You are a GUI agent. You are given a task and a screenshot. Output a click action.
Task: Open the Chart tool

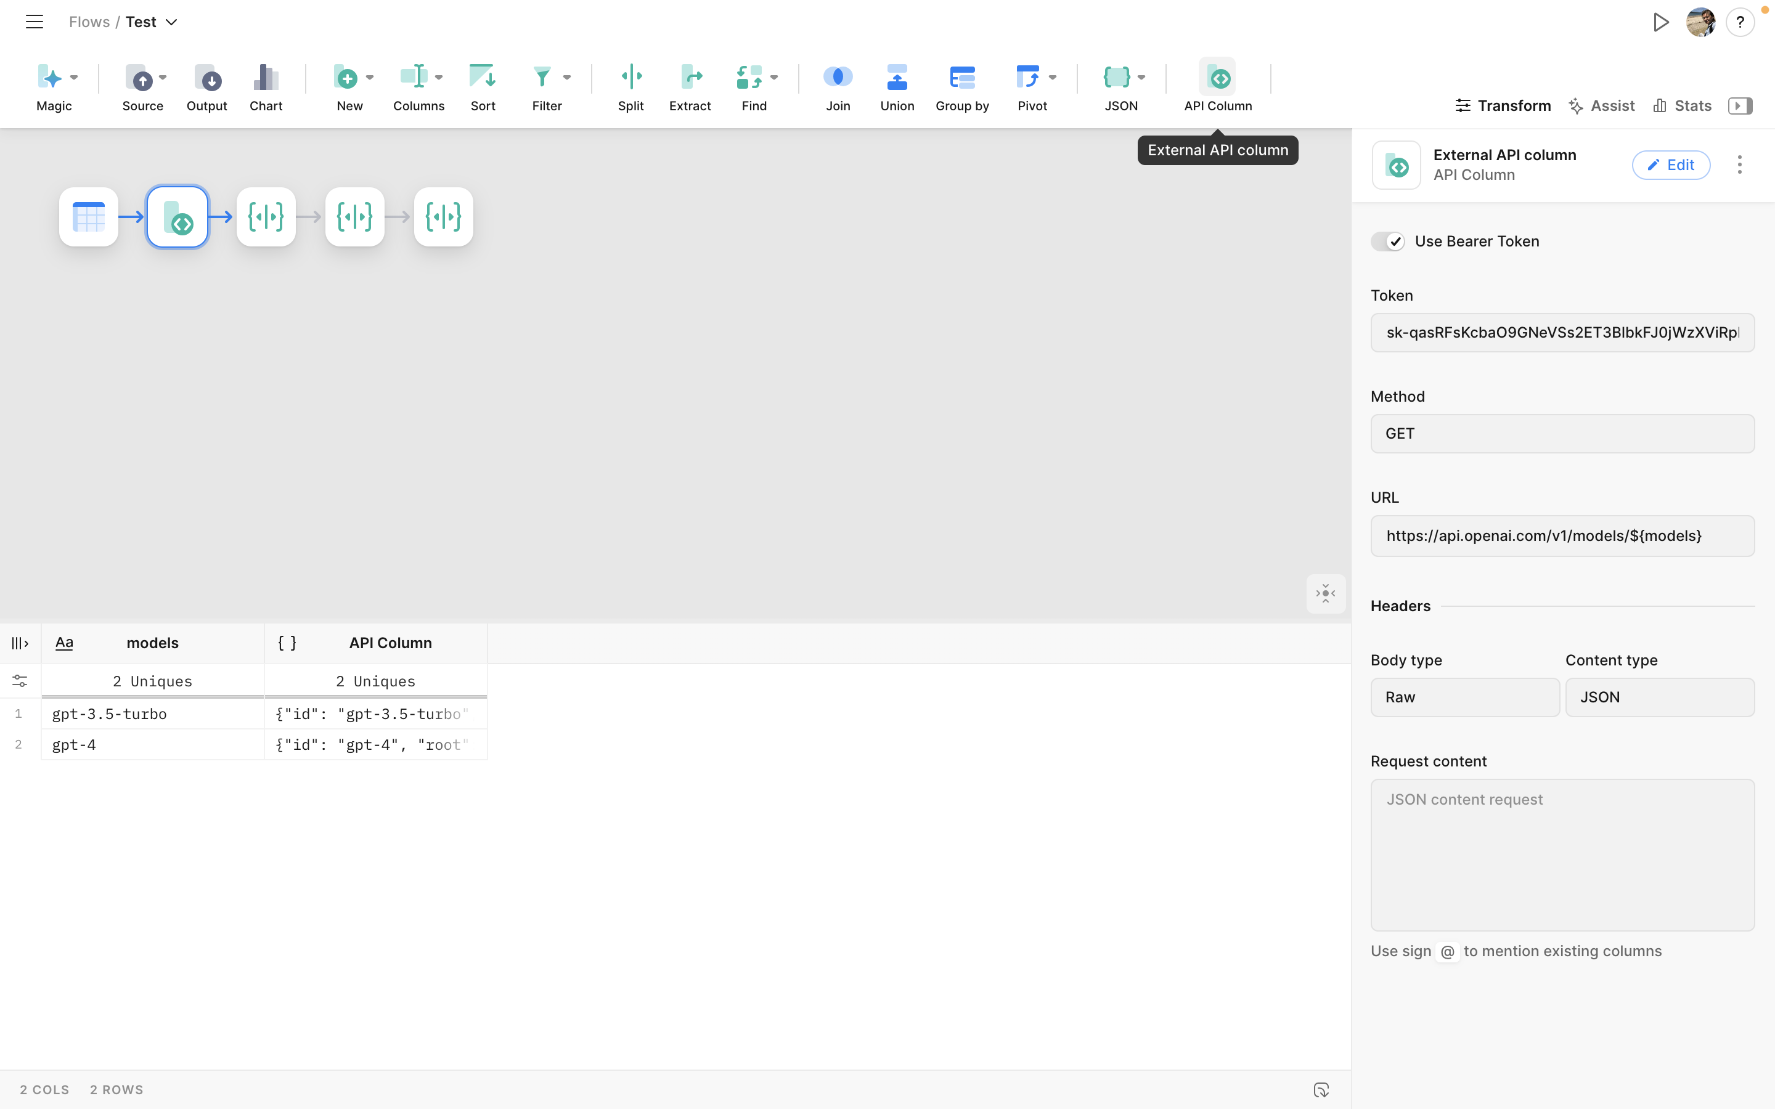(266, 77)
